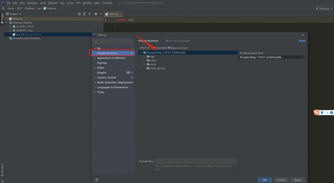Click the expand all icon in Project panel
Screen dimensions: 334x183
pos(85,14)
